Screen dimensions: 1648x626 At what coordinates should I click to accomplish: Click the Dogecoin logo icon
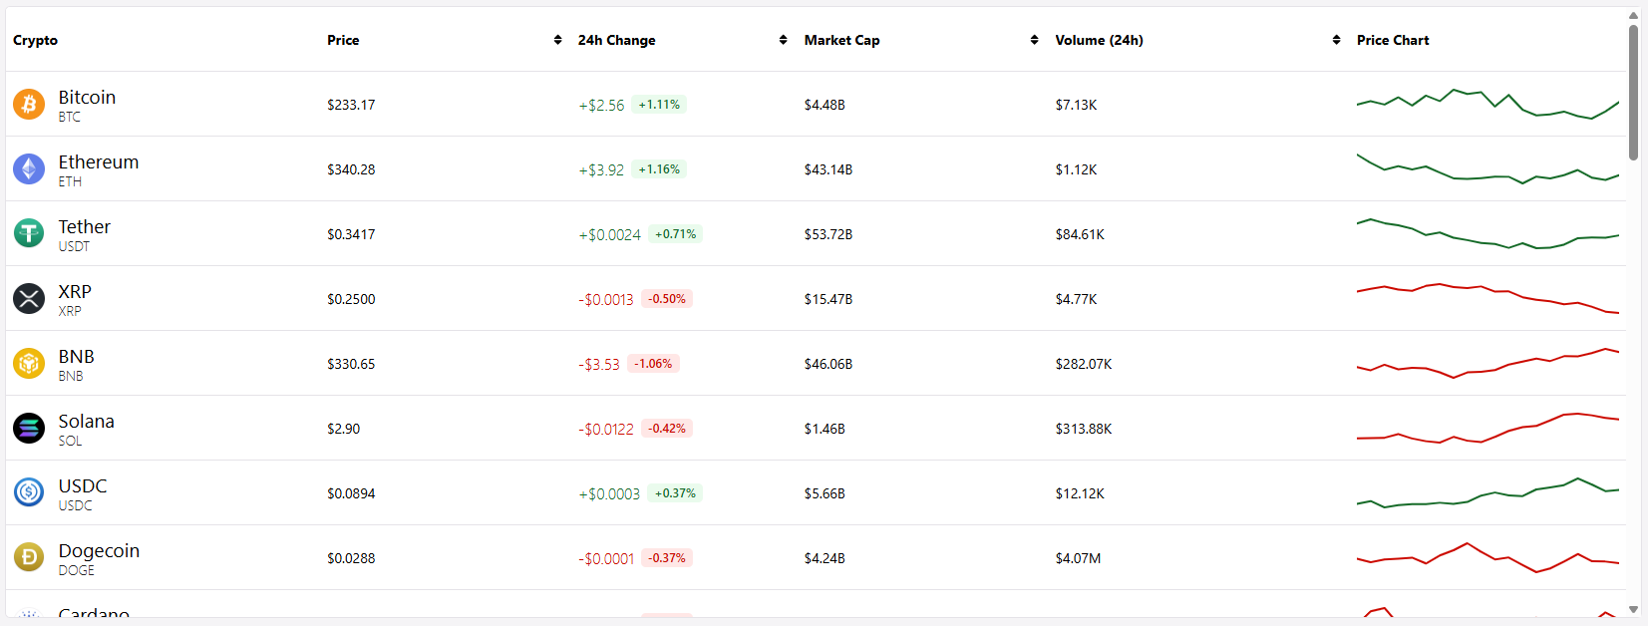tap(29, 557)
